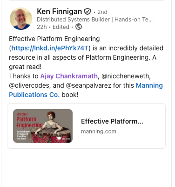
Task: Open the Distributed Systems Builder headline
Action: pos(95,20)
